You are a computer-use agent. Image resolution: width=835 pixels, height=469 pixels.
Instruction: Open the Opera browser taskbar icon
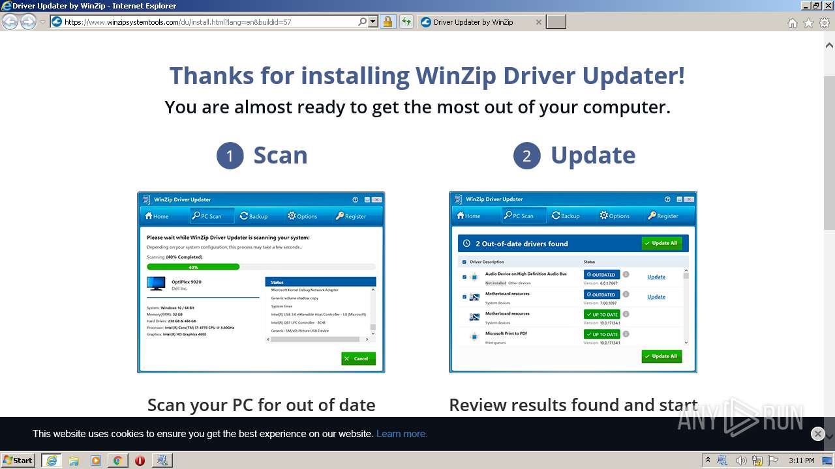(140, 460)
